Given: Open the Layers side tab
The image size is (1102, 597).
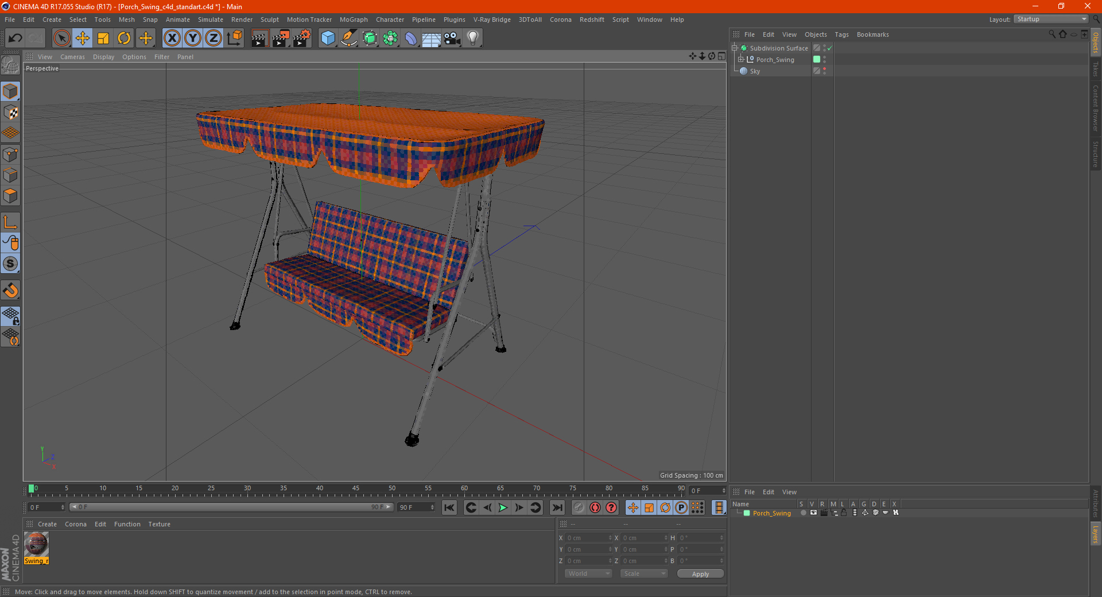Looking at the screenshot, I should [x=1095, y=534].
